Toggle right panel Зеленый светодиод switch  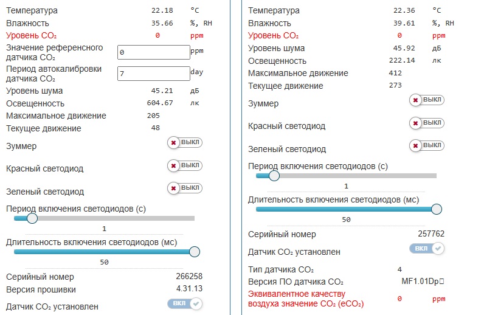427,145
